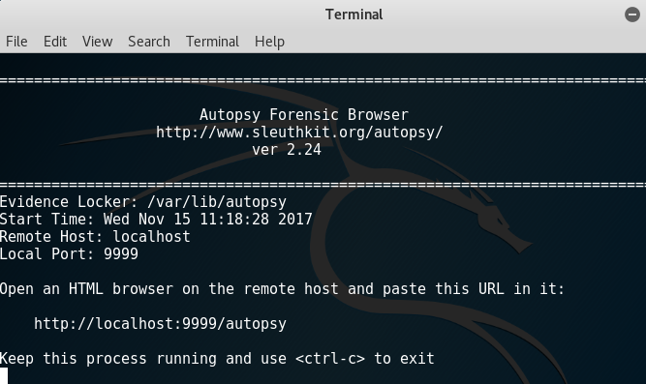Open the View menu

[x=97, y=42]
